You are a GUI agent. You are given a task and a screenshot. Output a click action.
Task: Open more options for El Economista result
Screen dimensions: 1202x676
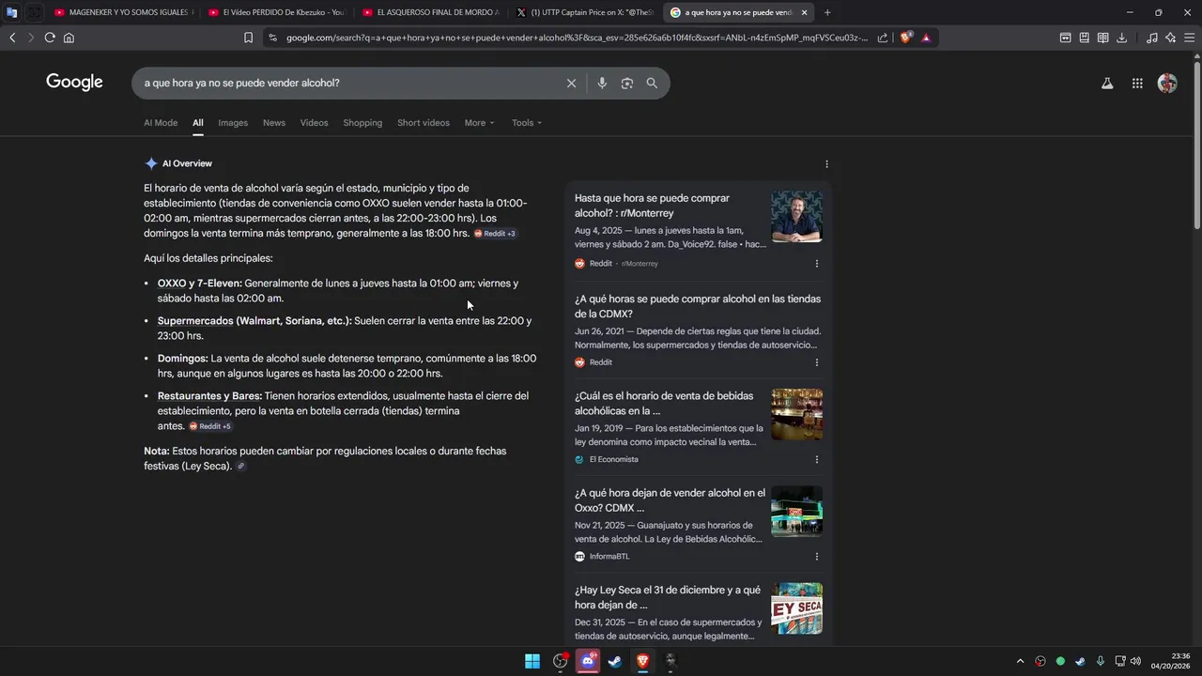[x=816, y=459]
